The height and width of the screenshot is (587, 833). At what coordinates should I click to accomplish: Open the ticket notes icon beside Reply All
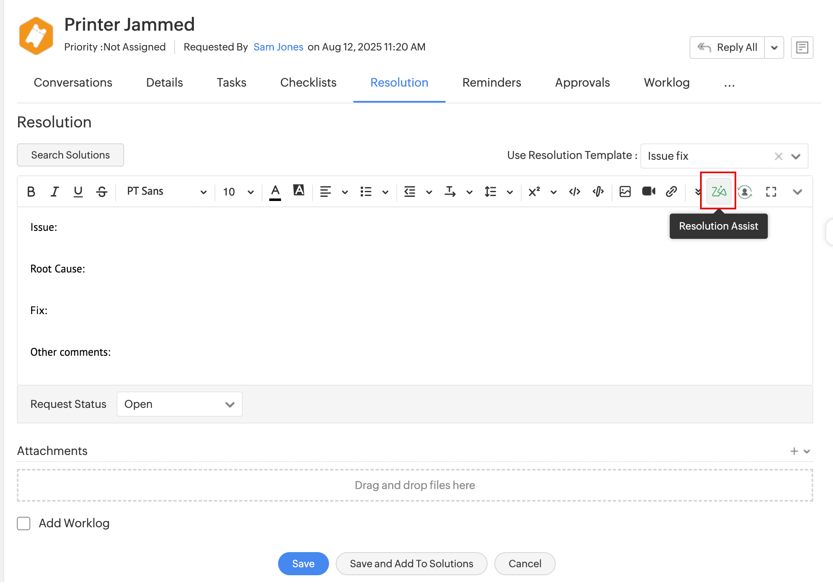tap(802, 48)
